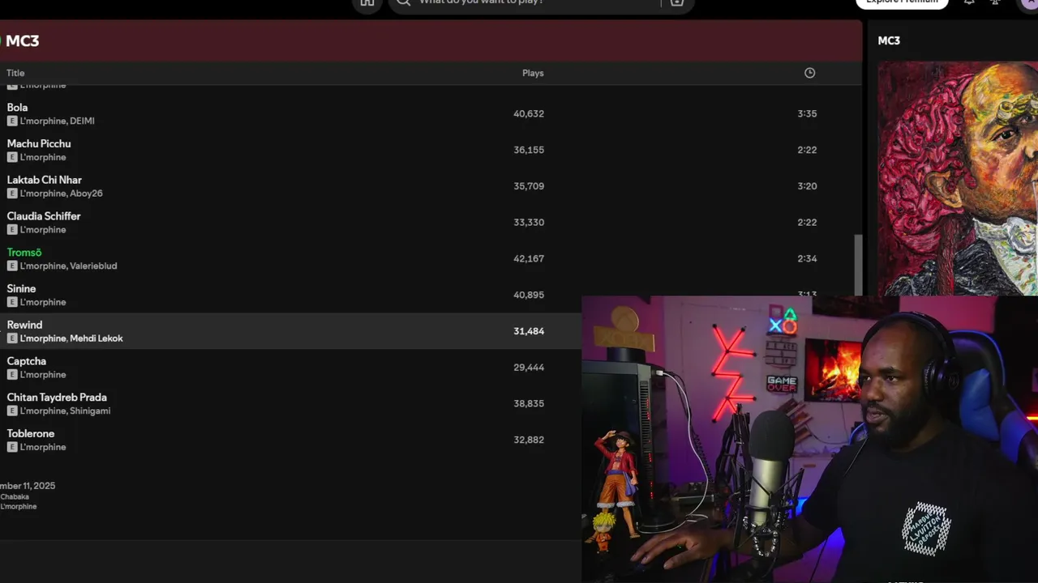Click the MC3 album heading above track list
Image resolution: width=1038 pixels, height=583 pixels.
(x=23, y=40)
